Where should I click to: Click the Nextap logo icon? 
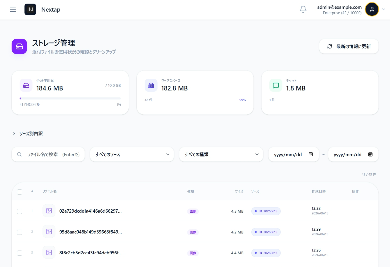(30, 10)
